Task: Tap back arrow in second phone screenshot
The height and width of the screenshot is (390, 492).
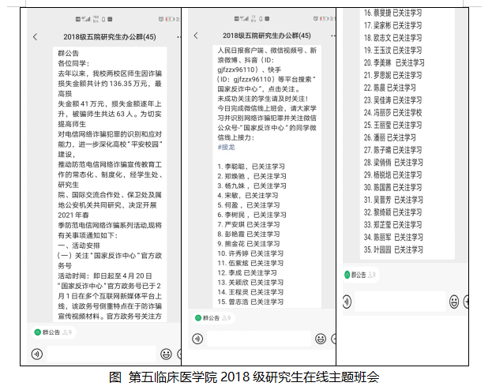Action: [x=196, y=36]
